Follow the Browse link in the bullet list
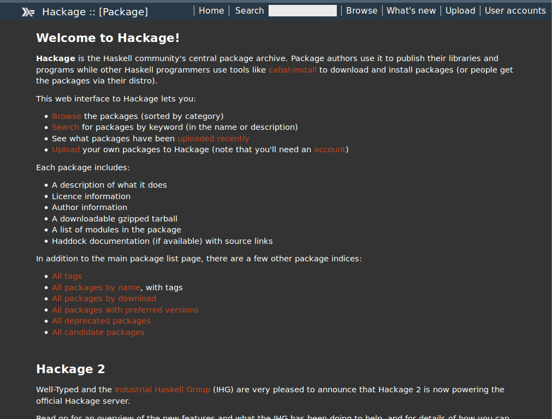Image resolution: width=559 pixels, height=419 pixels. [67, 116]
